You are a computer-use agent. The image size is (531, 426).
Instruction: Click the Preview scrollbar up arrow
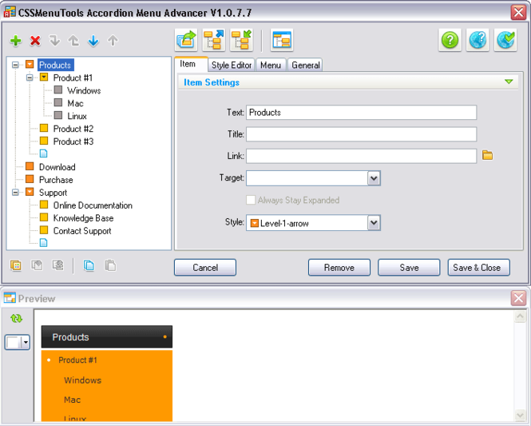coord(520,317)
